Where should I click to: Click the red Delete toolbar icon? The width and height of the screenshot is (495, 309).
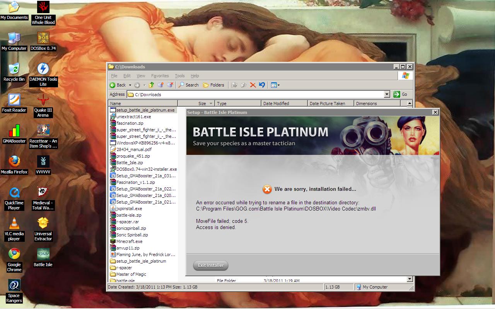(x=253, y=85)
